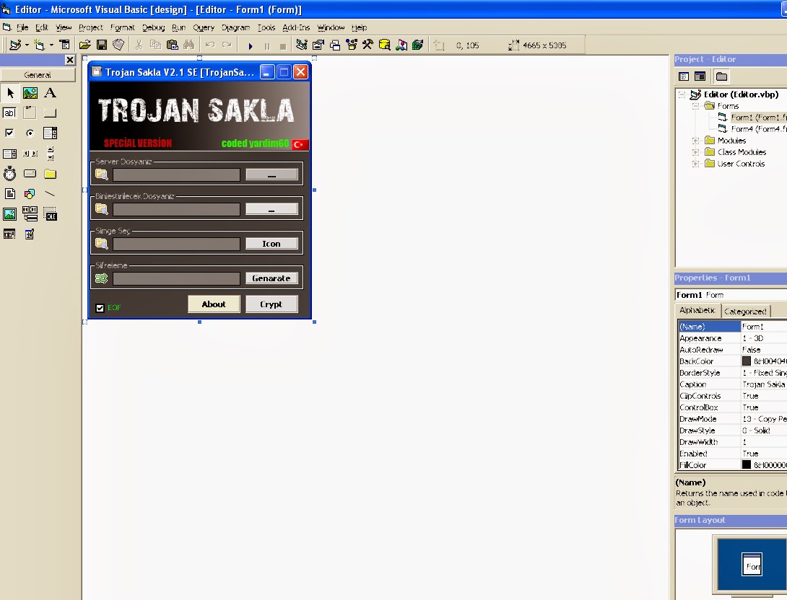Toggle the EOF checkbox on the form
Viewport: 787px width, 600px height.
point(100,308)
